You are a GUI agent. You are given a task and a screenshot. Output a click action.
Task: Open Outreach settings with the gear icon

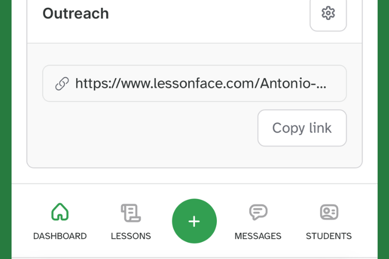pyautogui.click(x=328, y=13)
